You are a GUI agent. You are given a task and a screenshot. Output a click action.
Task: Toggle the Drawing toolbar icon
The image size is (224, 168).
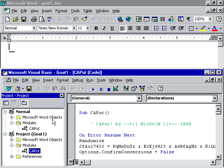coord(171,19)
